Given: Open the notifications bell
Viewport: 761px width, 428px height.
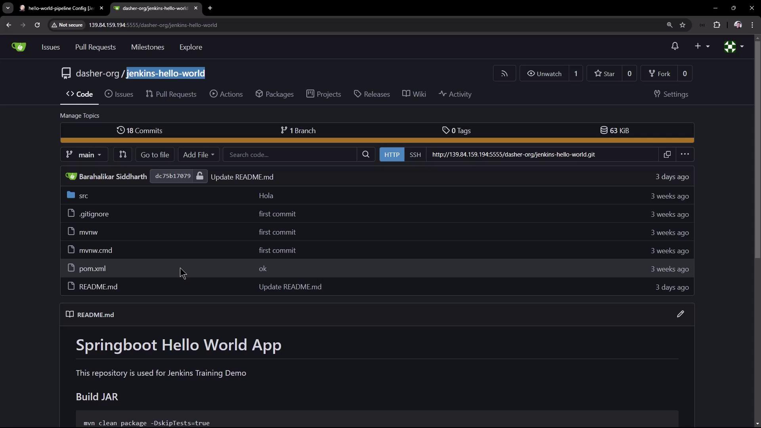Looking at the screenshot, I should coord(675,46).
